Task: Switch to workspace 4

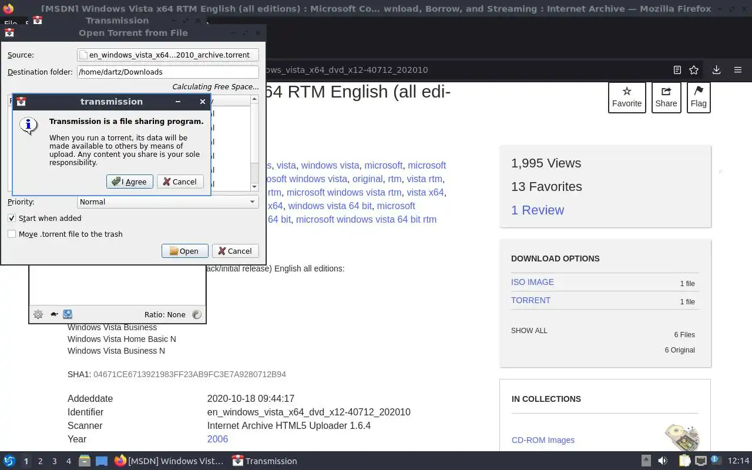Action: [x=68, y=461]
